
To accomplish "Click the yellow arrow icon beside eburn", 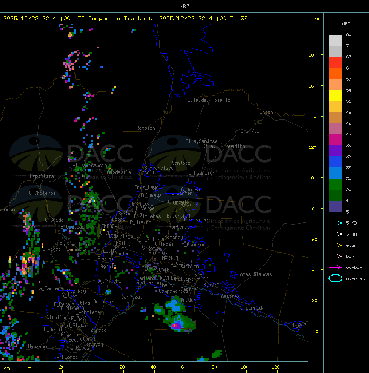I will (335, 245).
